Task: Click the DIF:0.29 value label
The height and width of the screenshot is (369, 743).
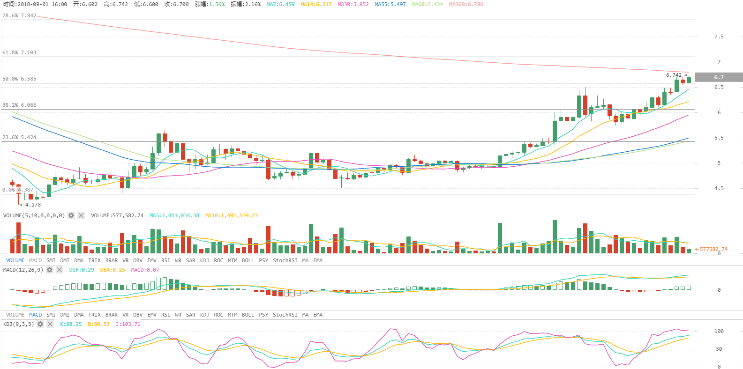Action: 82,270
